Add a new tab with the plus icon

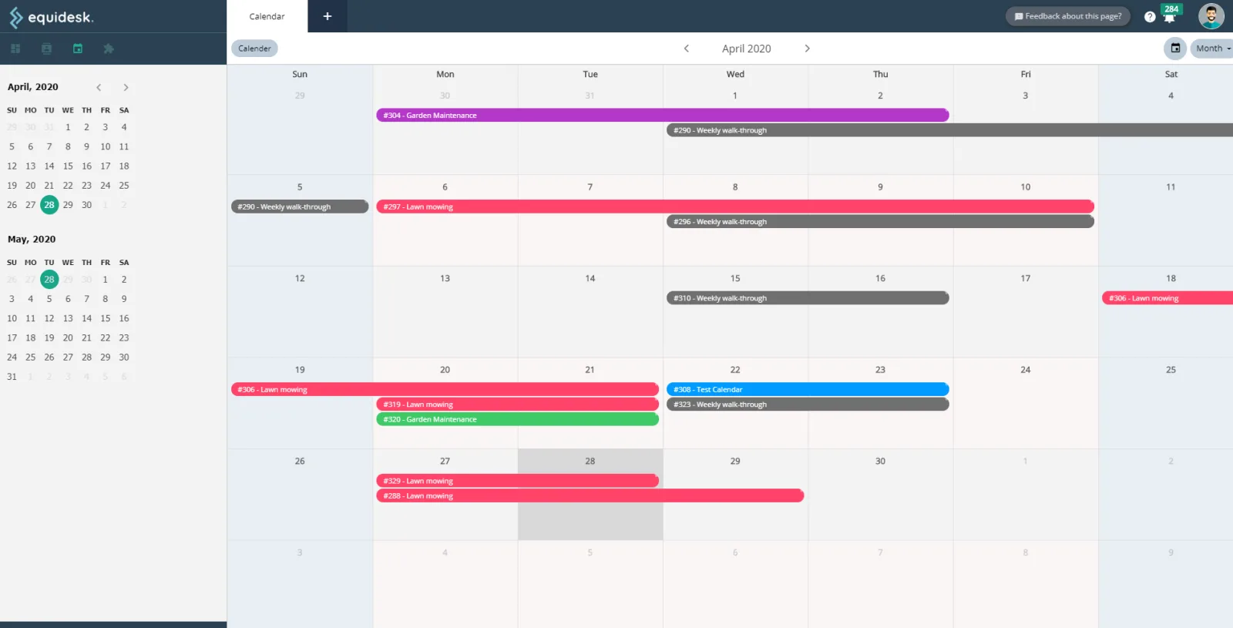328,16
